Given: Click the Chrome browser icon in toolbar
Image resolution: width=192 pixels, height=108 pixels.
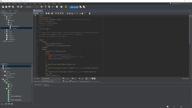Looking at the screenshot, I should (x=41, y=7).
